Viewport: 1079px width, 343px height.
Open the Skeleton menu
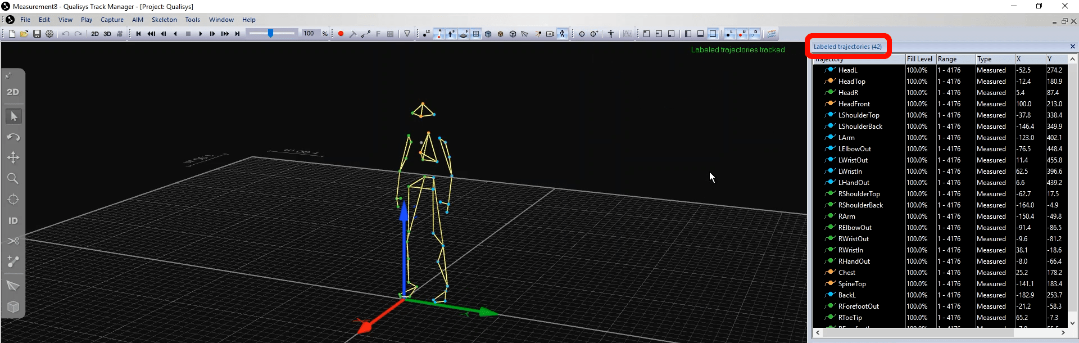[164, 20]
